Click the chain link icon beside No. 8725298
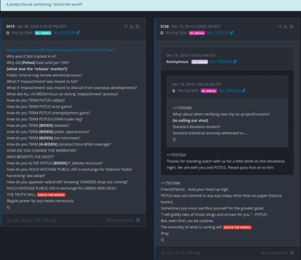Screen dimensions: 301x260 point(78,32)
